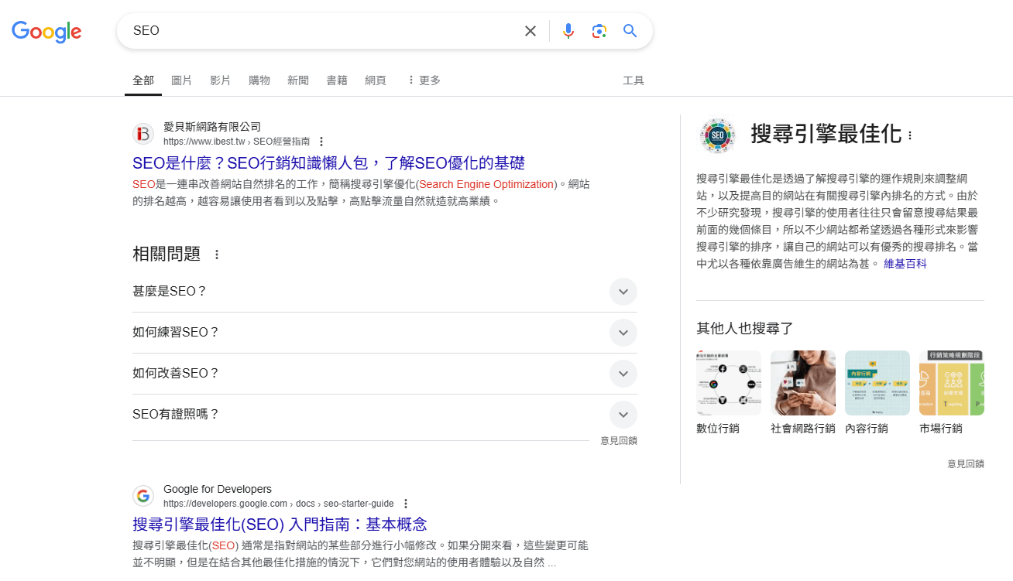
Task: Switch to the 網頁 tab
Action: click(376, 80)
